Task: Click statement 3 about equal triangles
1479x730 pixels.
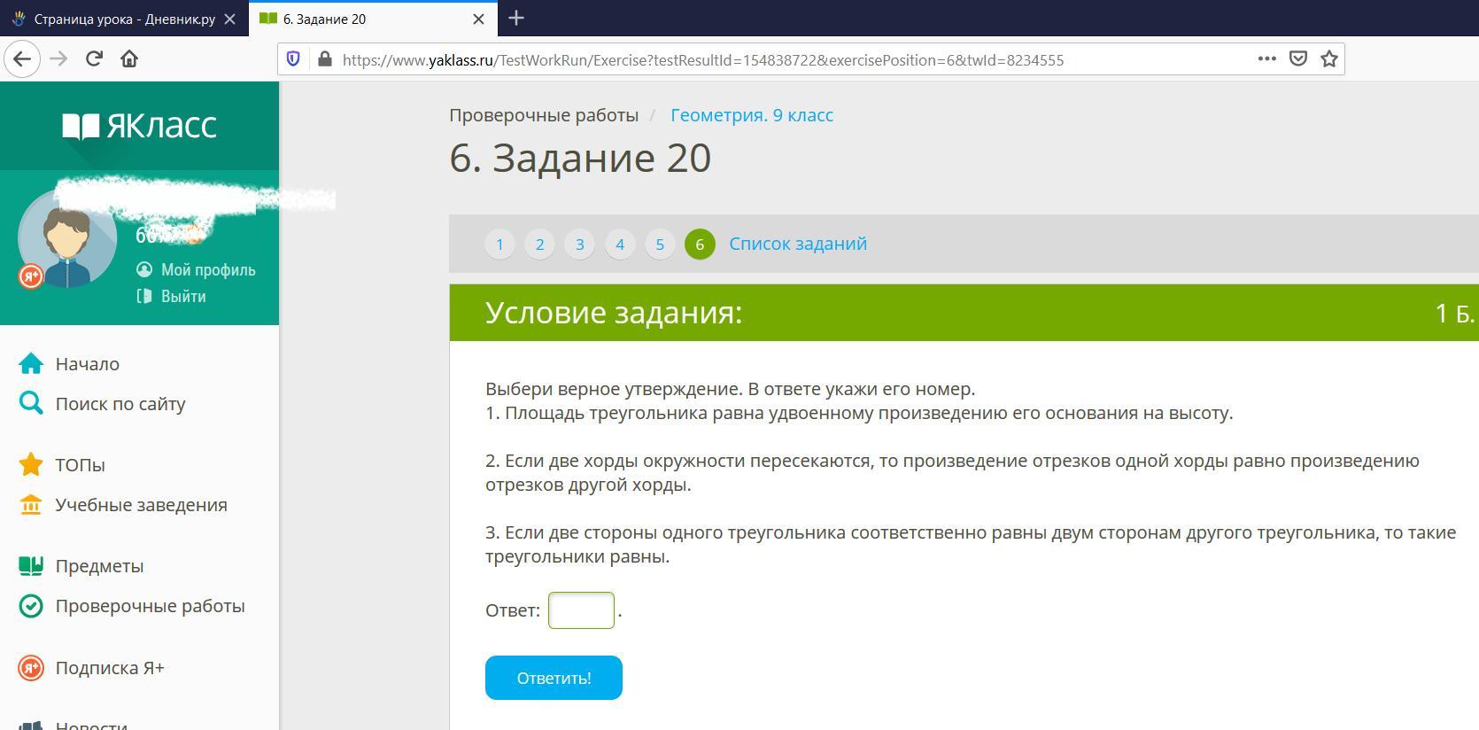Action: 971,544
